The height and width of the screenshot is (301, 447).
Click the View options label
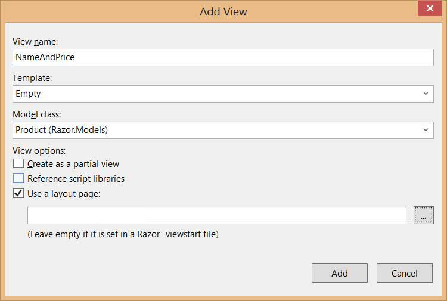pyautogui.click(x=39, y=150)
